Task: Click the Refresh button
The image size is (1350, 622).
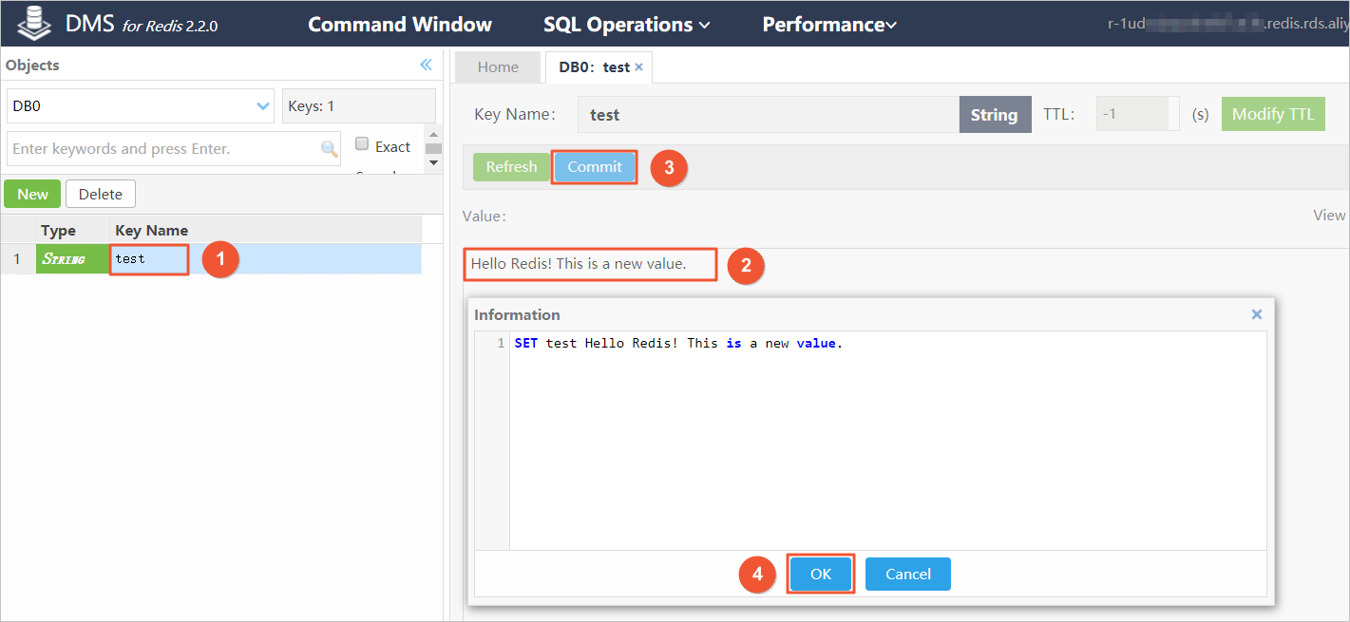Action: click(x=512, y=167)
